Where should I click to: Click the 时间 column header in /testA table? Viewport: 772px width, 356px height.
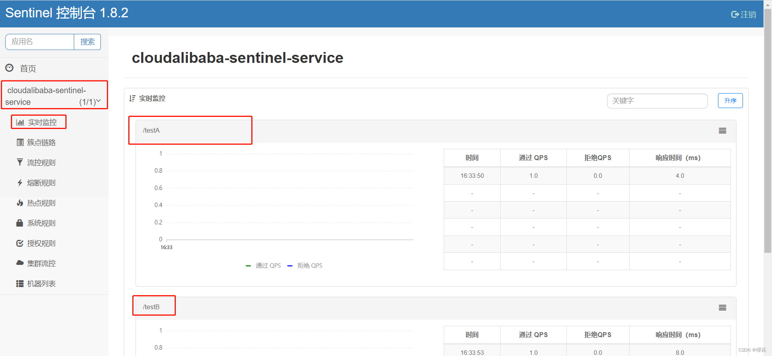(472, 158)
